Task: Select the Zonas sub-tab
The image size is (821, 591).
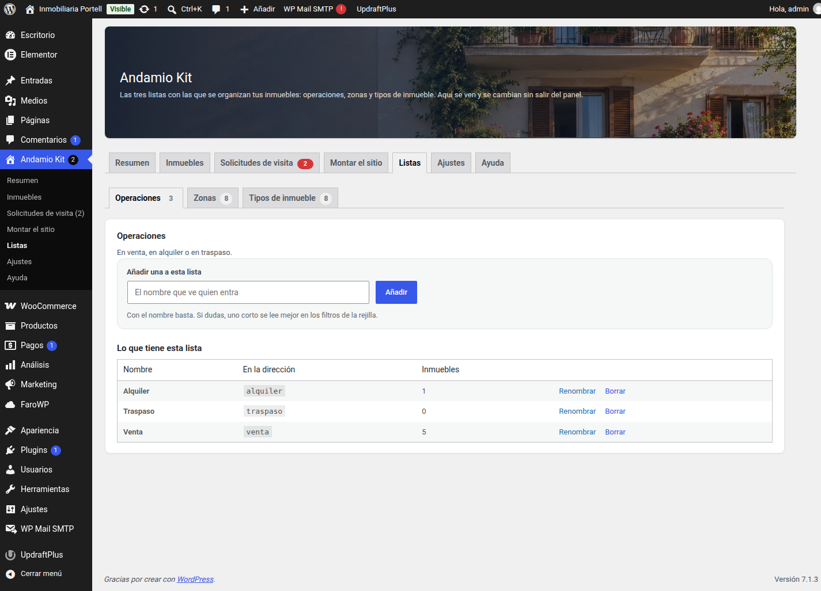Action: tap(213, 198)
